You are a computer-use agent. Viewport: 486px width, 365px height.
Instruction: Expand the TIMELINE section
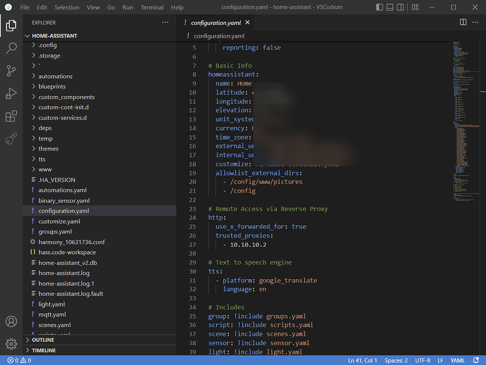click(43, 350)
